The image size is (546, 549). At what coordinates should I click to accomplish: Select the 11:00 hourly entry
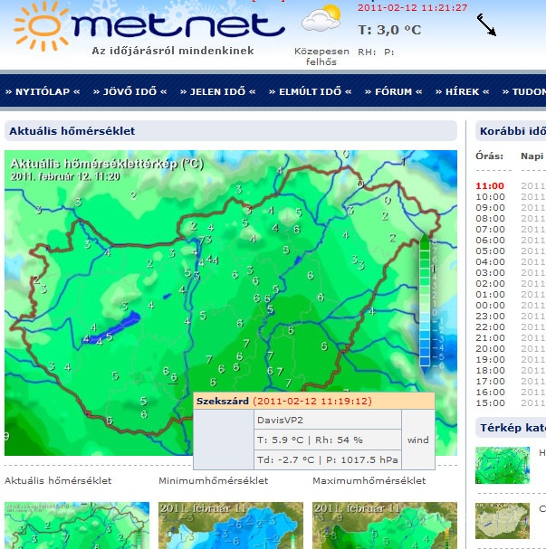coord(490,185)
